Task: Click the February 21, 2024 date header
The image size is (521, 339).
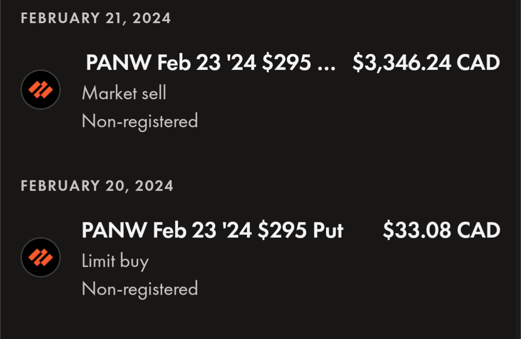Action: pos(96,18)
